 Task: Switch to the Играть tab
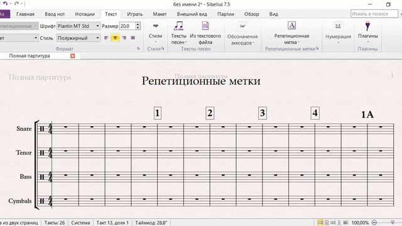pos(134,14)
